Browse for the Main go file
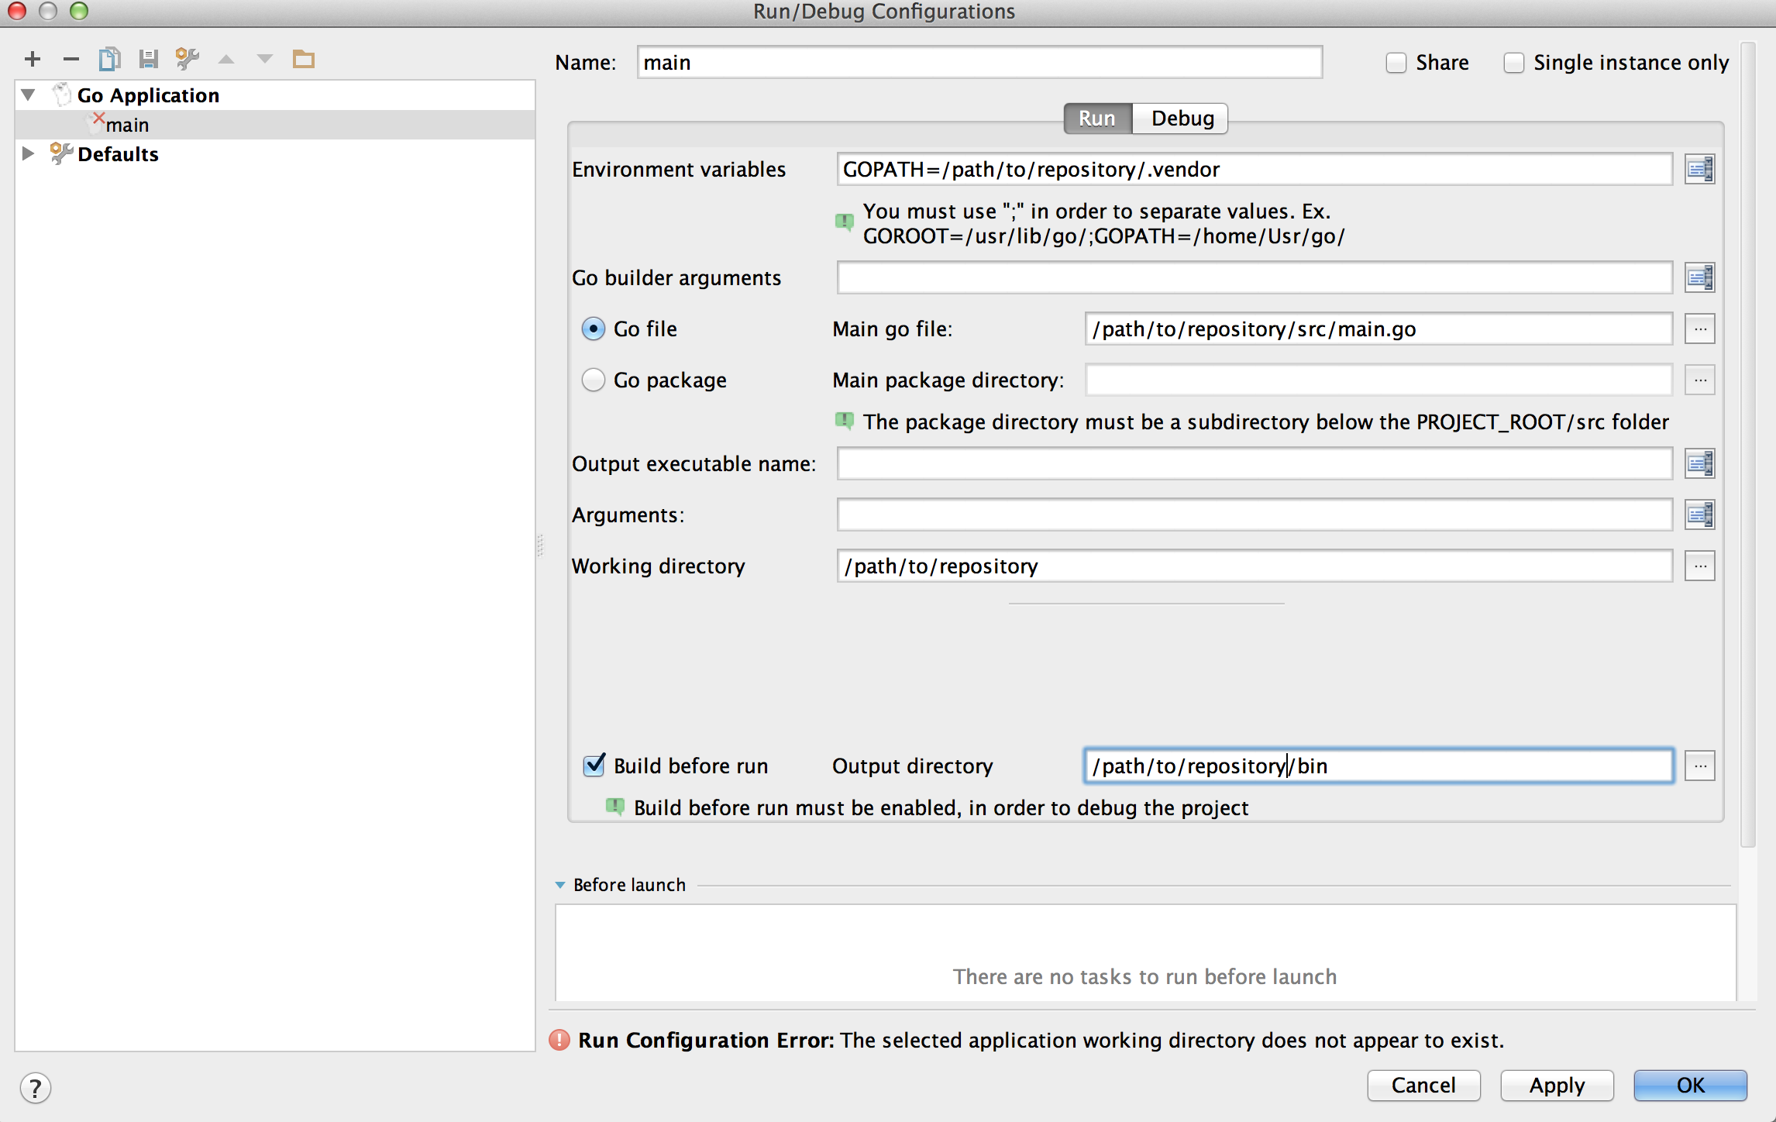Image resolution: width=1776 pixels, height=1122 pixels. [x=1699, y=329]
